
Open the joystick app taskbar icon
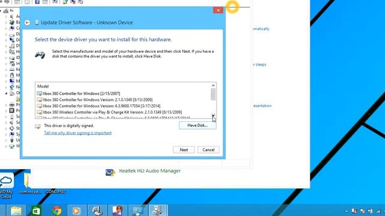97,211
